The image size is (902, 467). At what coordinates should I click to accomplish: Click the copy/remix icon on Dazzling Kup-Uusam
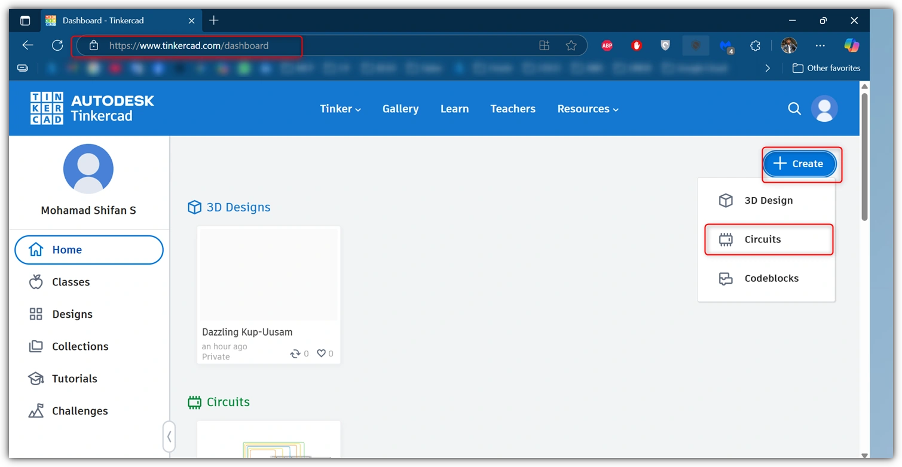click(295, 354)
